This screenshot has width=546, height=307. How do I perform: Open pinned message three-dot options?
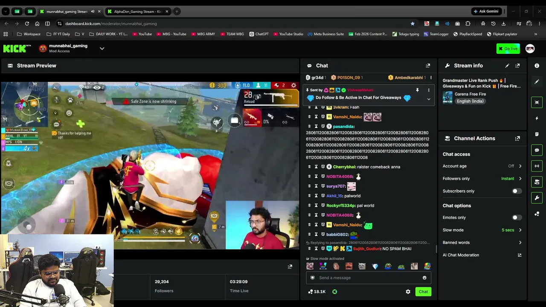(x=429, y=90)
